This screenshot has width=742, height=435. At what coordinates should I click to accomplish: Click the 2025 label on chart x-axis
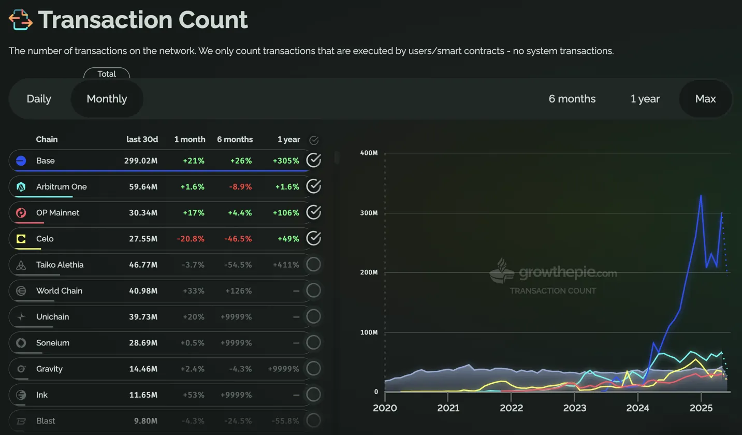point(701,408)
